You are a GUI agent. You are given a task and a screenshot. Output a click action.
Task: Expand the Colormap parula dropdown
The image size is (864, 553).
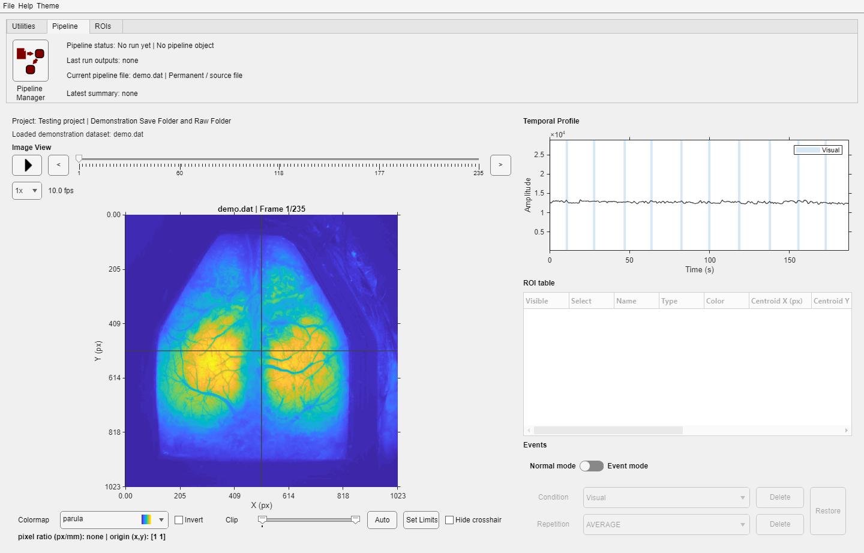115,520
